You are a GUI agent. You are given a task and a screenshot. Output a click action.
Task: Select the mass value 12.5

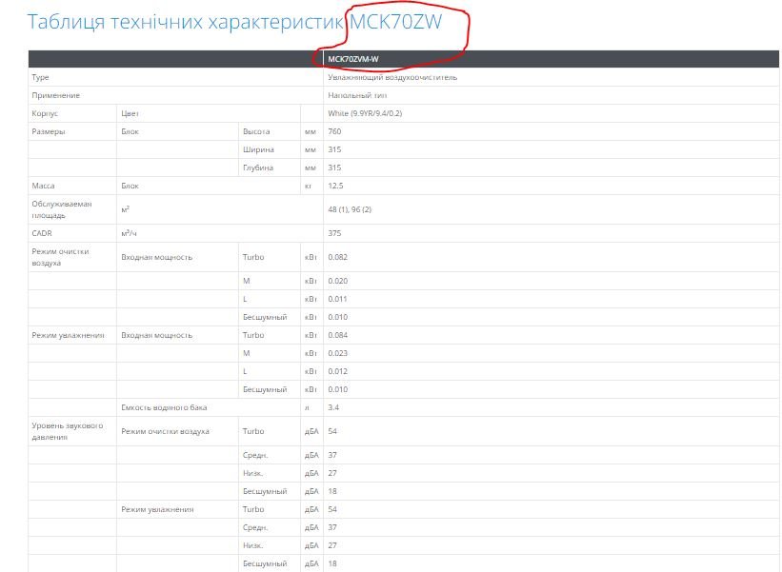coord(335,186)
